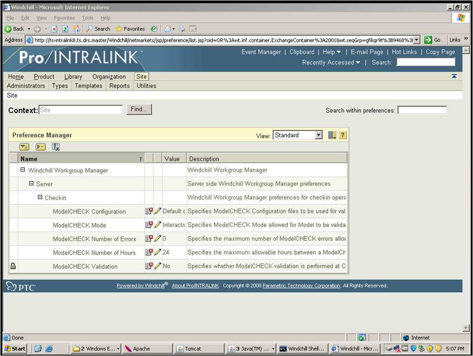Open the Recently Accessed dropdown

[331, 63]
